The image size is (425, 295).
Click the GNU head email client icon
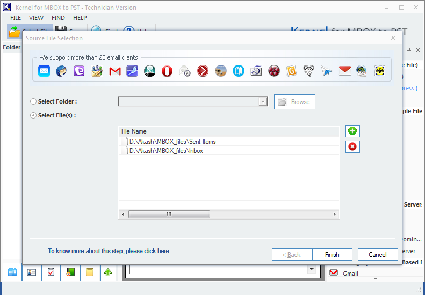tap(309, 71)
